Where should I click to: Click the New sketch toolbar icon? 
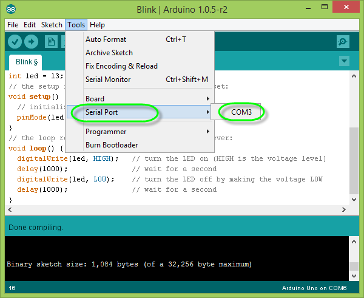pos(51,42)
